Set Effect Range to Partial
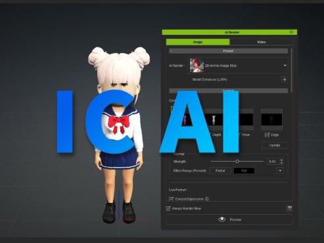The height and width of the screenshot is (243, 324). coord(220,171)
